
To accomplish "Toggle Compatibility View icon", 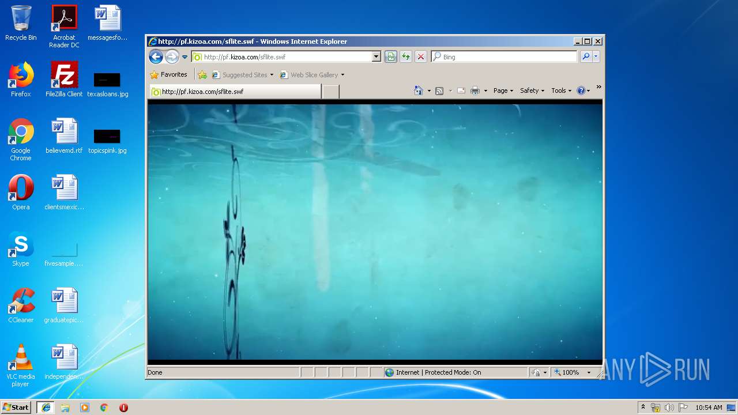I will [391, 56].
